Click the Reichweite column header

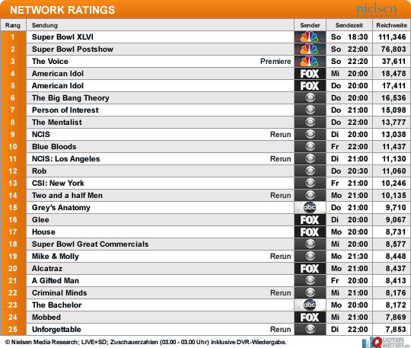[x=392, y=25]
